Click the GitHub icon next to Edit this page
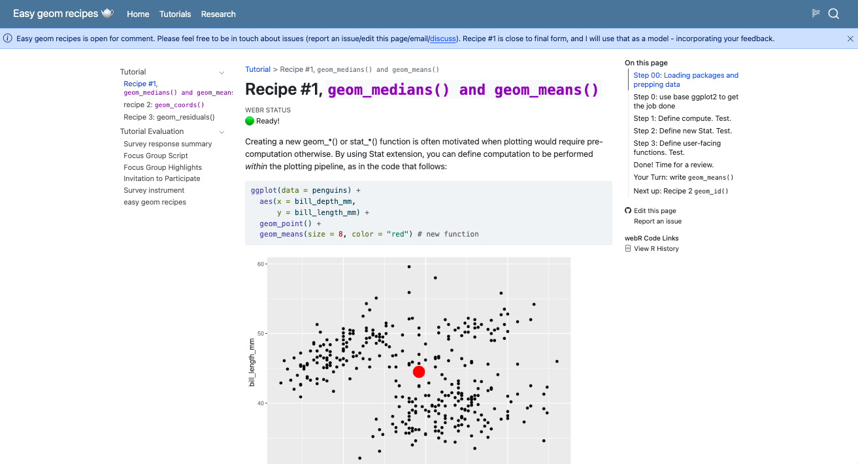This screenshot has width=858, height=464. pyautogui.click(x=628, y=210)
